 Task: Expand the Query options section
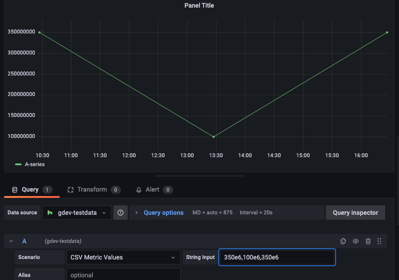[136, 213]
